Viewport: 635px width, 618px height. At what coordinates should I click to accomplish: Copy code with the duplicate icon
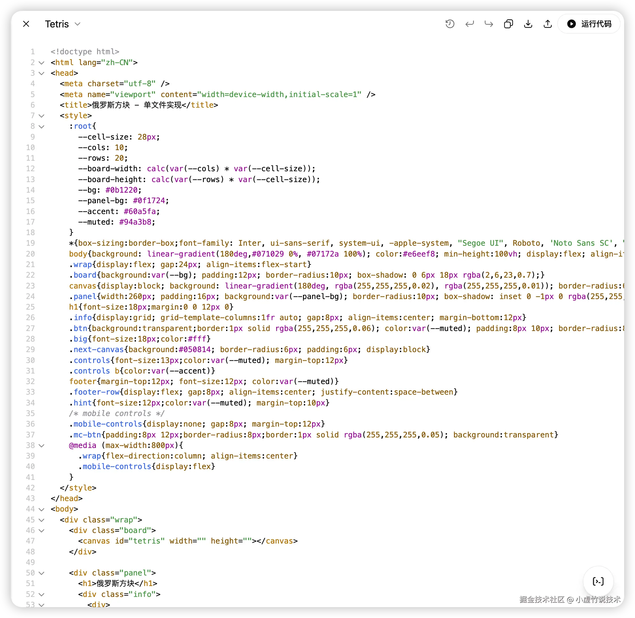click(x=508, y=24)
